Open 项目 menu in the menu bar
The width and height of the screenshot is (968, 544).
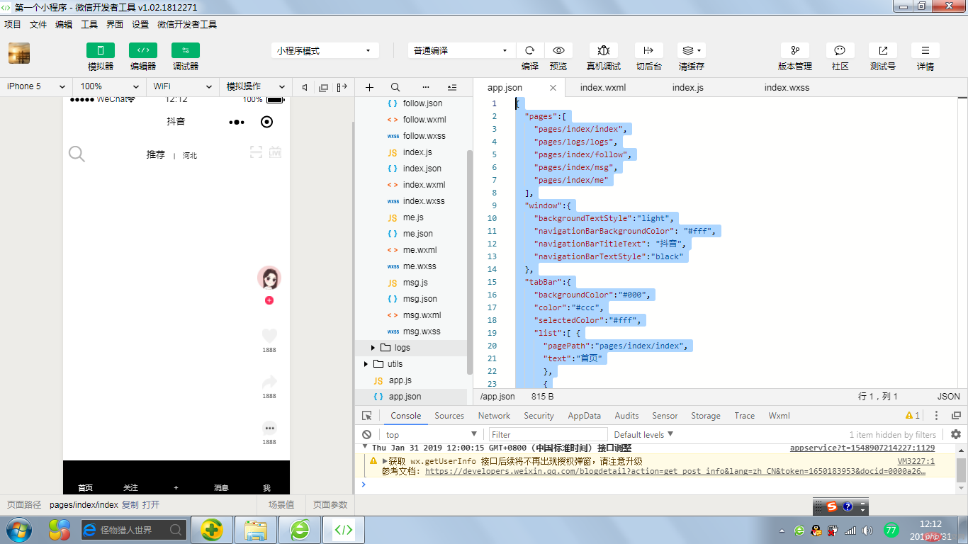click(13, 24)
